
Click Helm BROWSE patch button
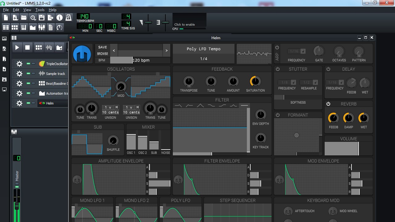[102, 54]
